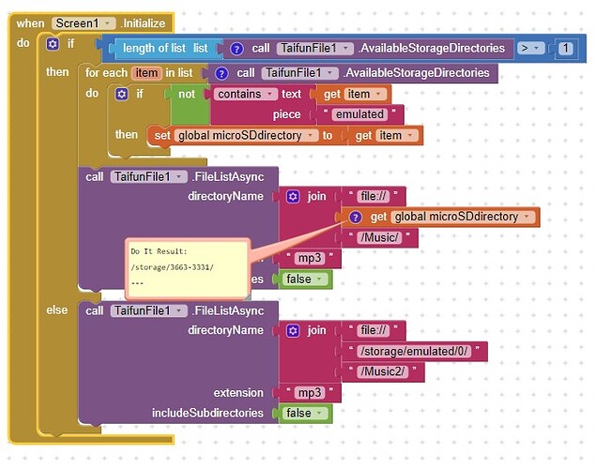This screenshot has height=468, width=595.
Task: Select the not logic block
Action: [x=186, y=94]
